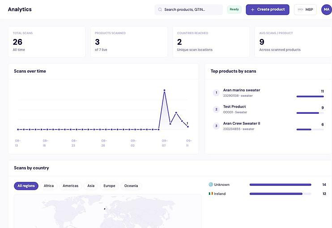Click the plus icon on Create product

coord(252,9)
